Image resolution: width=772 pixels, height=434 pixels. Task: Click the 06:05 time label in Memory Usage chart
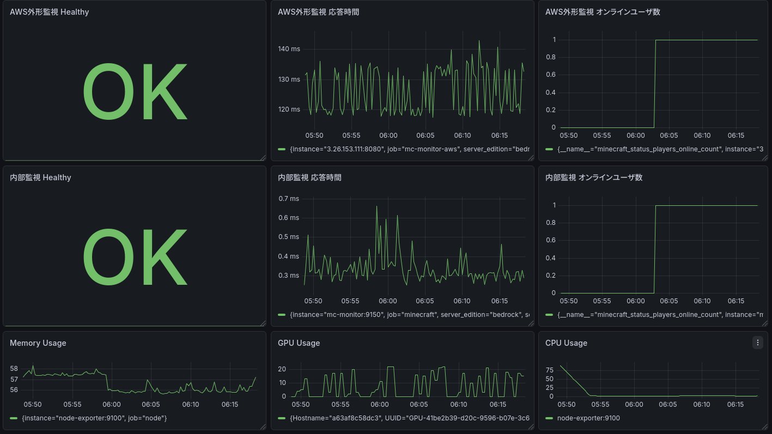tap(151, 405)
